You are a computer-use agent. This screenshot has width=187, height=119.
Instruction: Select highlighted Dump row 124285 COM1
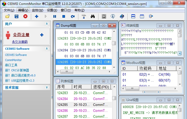pyautogui.click(x=84, y=62)
